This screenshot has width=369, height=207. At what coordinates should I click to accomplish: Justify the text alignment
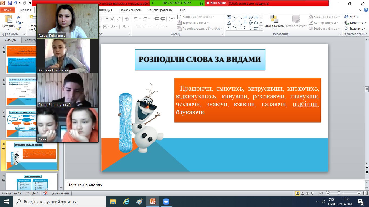(155, 27)
